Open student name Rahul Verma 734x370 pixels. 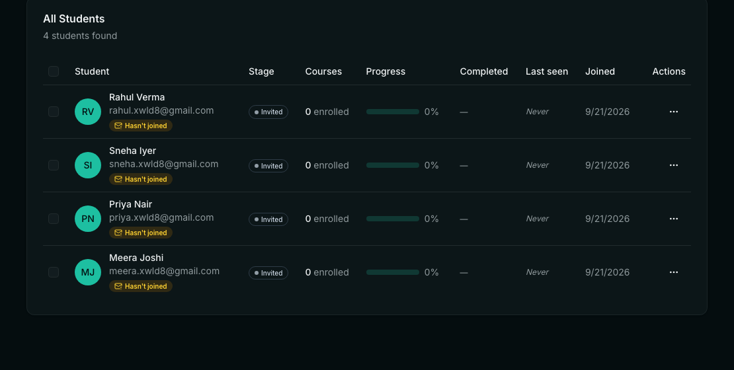click(137, 97)
